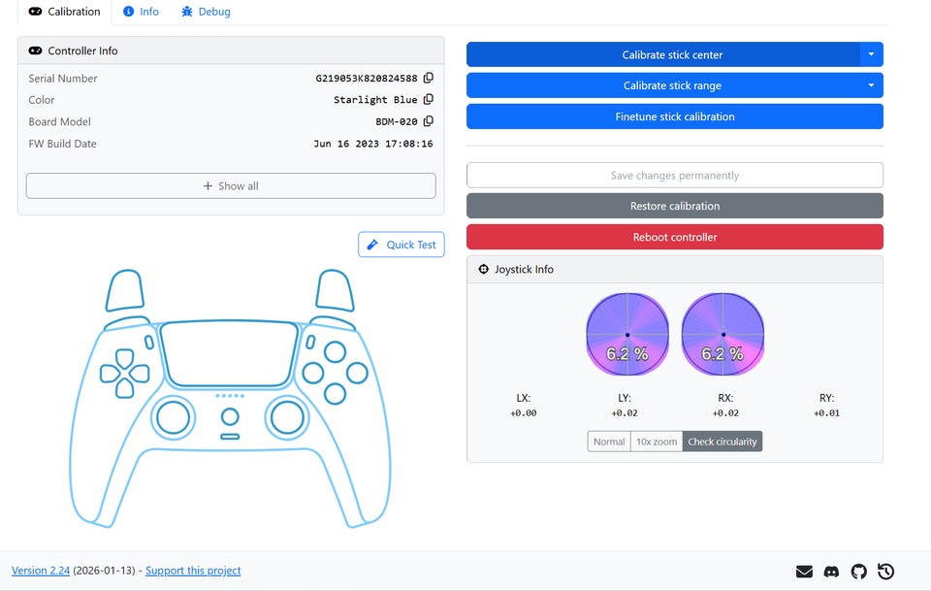Expand Calibrate stick center dropdown arrow

(871, 54)
